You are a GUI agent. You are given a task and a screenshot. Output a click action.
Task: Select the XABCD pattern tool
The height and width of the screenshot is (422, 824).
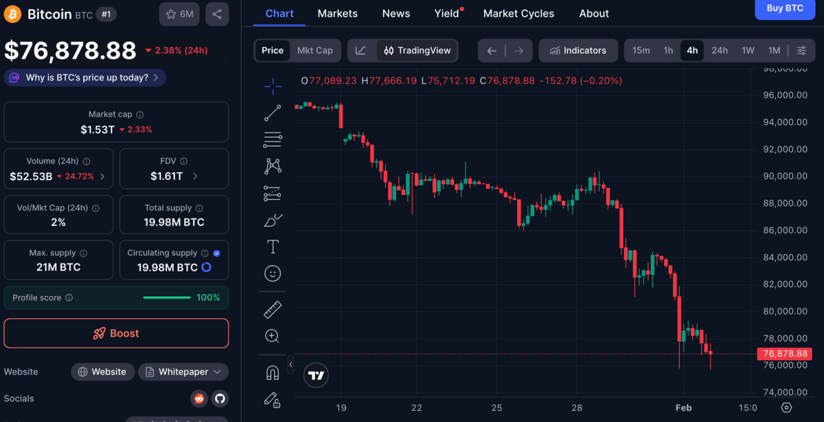coord(273,166)
